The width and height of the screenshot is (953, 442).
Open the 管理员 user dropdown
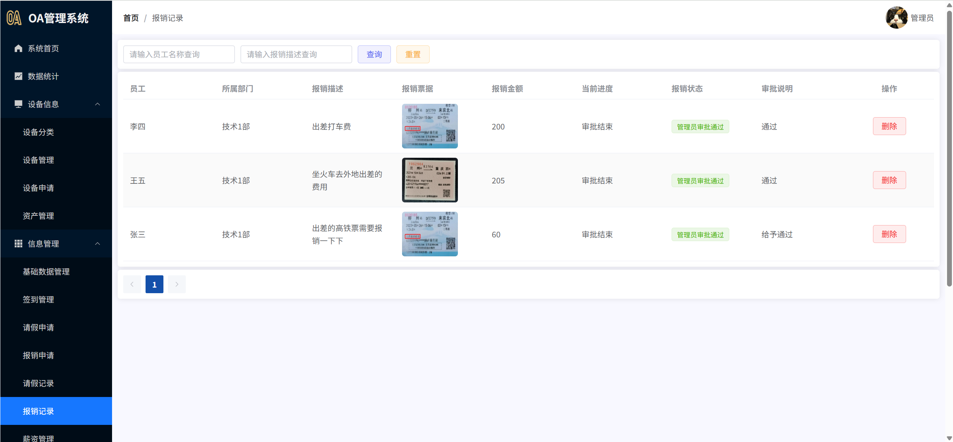click(922, 18)
